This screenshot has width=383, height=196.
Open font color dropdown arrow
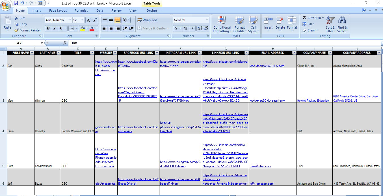(x=96, y=28)
